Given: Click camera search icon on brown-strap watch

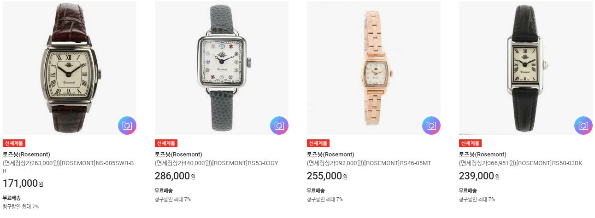Looking at the screenshot, I should coord(127,126).
